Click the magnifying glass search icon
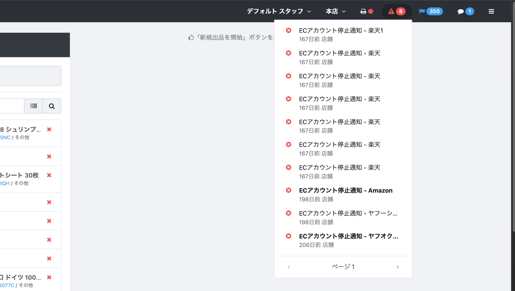Screen dimensions: 515x291 pos(51,106)
